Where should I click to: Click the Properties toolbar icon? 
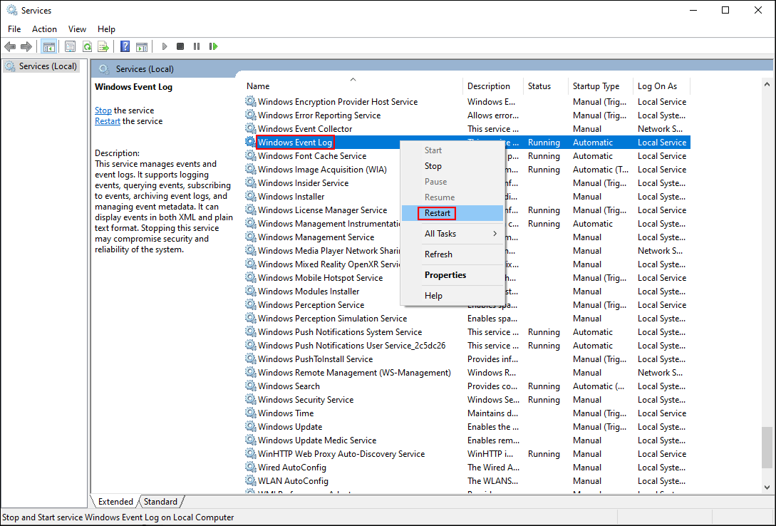click(x=70, y=46)
